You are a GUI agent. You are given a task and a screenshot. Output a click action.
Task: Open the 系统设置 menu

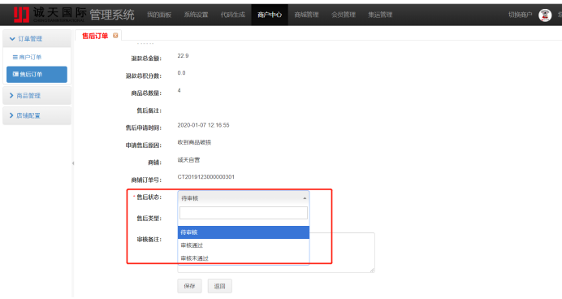pos(196,15)
